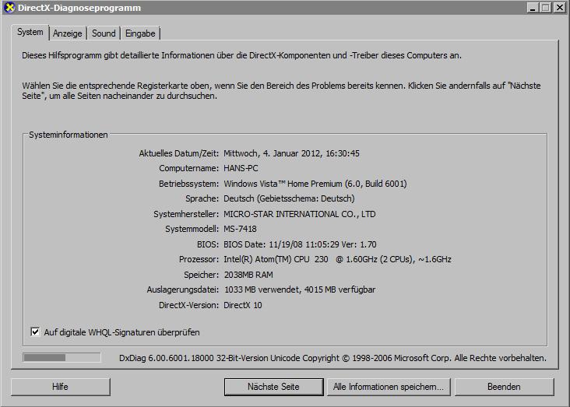Open the Sound tab
Image resolution: width=570 pixels, height=407 pixels.
(x=104, y=33)
